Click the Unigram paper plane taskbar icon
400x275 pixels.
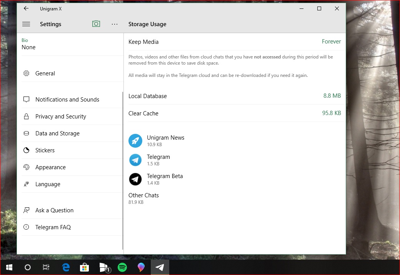pyautogui.click(x=160, y=267)
